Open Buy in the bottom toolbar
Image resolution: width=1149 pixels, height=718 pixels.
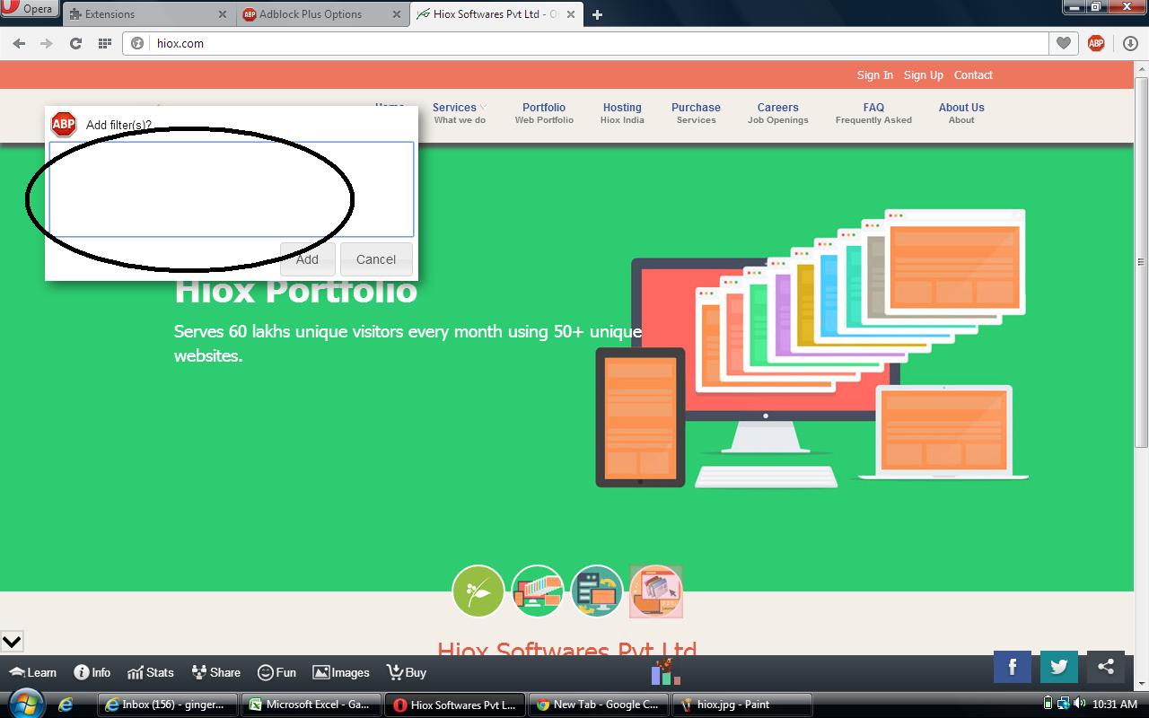pyautogui.click(x=407, y=672)
